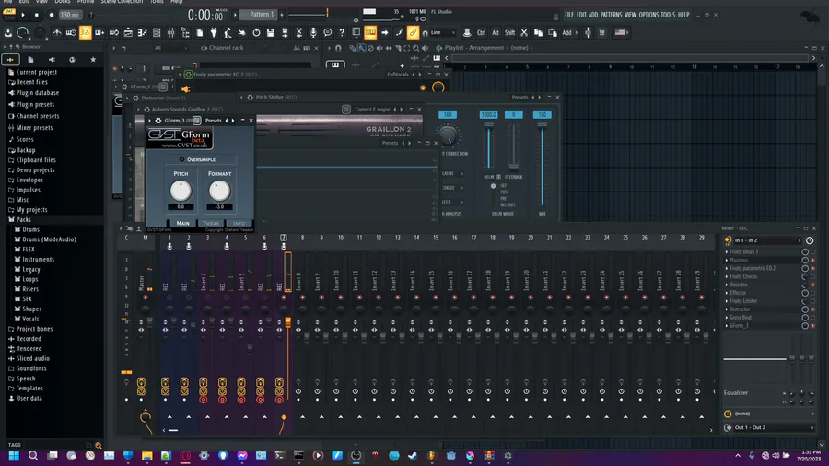This screenshot has height=466, width=829.
Task: Click the browser speaker sounds tab icon
Action: pos(52,60)
